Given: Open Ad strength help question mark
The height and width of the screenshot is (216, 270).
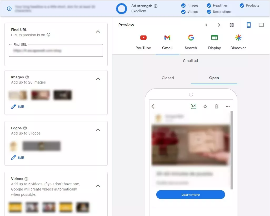Looking at the screenshot, I should [156, 6].
